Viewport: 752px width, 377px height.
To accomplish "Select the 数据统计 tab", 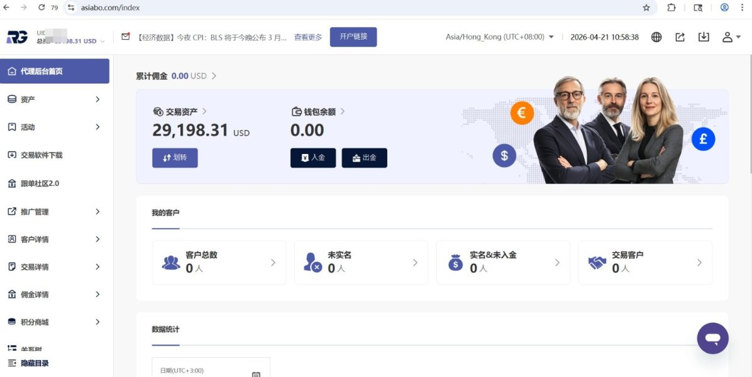I will [x=165, y=330].
